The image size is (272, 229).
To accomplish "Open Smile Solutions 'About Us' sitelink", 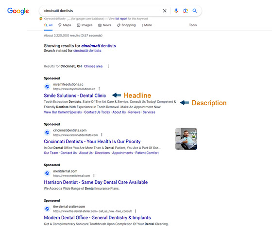I will pos(119,112).
